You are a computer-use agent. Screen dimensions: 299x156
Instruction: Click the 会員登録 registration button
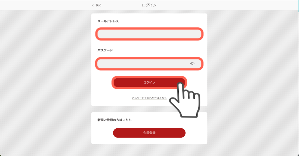[x=149, y=133]
